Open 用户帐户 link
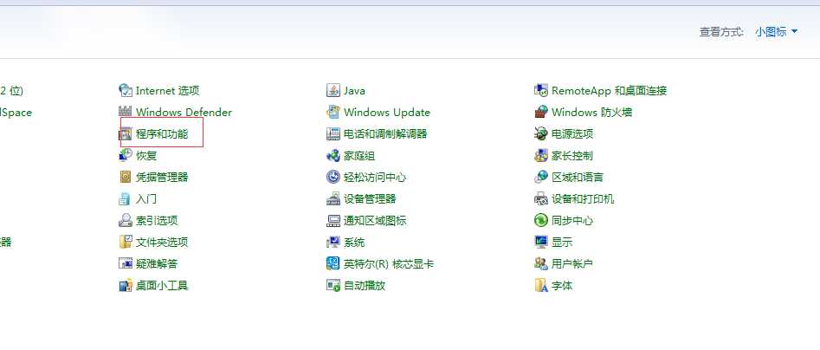This screenshot has height=350, width=820. tap(572, 263)
